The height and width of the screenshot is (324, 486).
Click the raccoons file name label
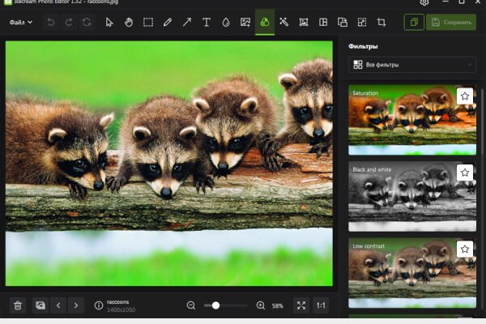coord(118,302)
